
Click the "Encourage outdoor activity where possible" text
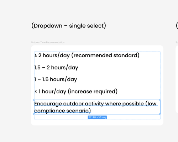pyautogui.click(x=89, y=104)
